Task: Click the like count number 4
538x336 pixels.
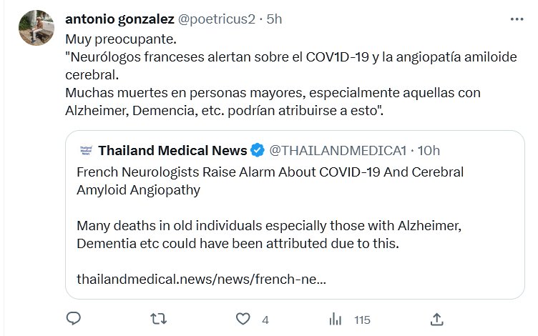Action: (x=265, y=320)
